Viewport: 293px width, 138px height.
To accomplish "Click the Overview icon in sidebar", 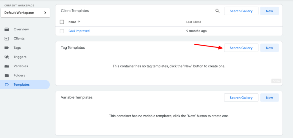I will [7, 29].
